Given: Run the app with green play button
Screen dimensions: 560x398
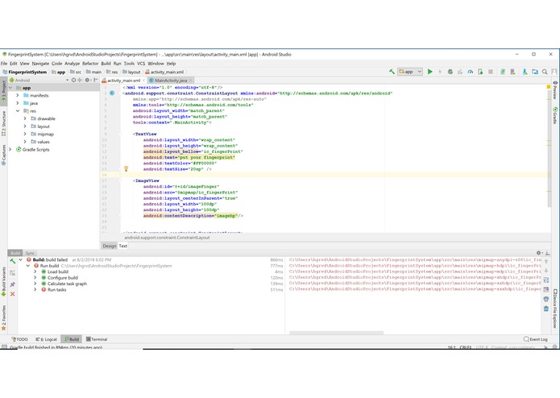Looking at the screenshot, I should (x=430, y=72).
